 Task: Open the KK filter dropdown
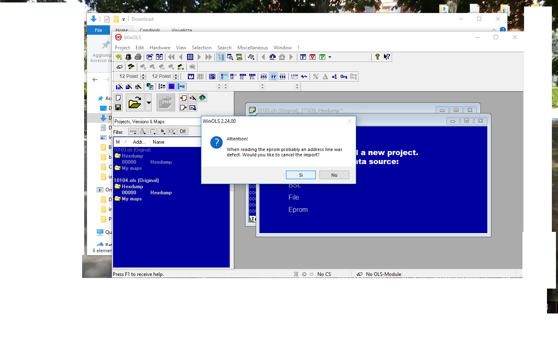[x=172, y=131]
